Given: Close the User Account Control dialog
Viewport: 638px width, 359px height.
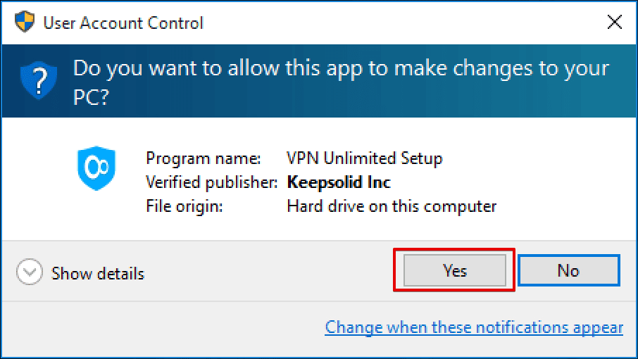Looking at the screenshot, I should [614, 23].
